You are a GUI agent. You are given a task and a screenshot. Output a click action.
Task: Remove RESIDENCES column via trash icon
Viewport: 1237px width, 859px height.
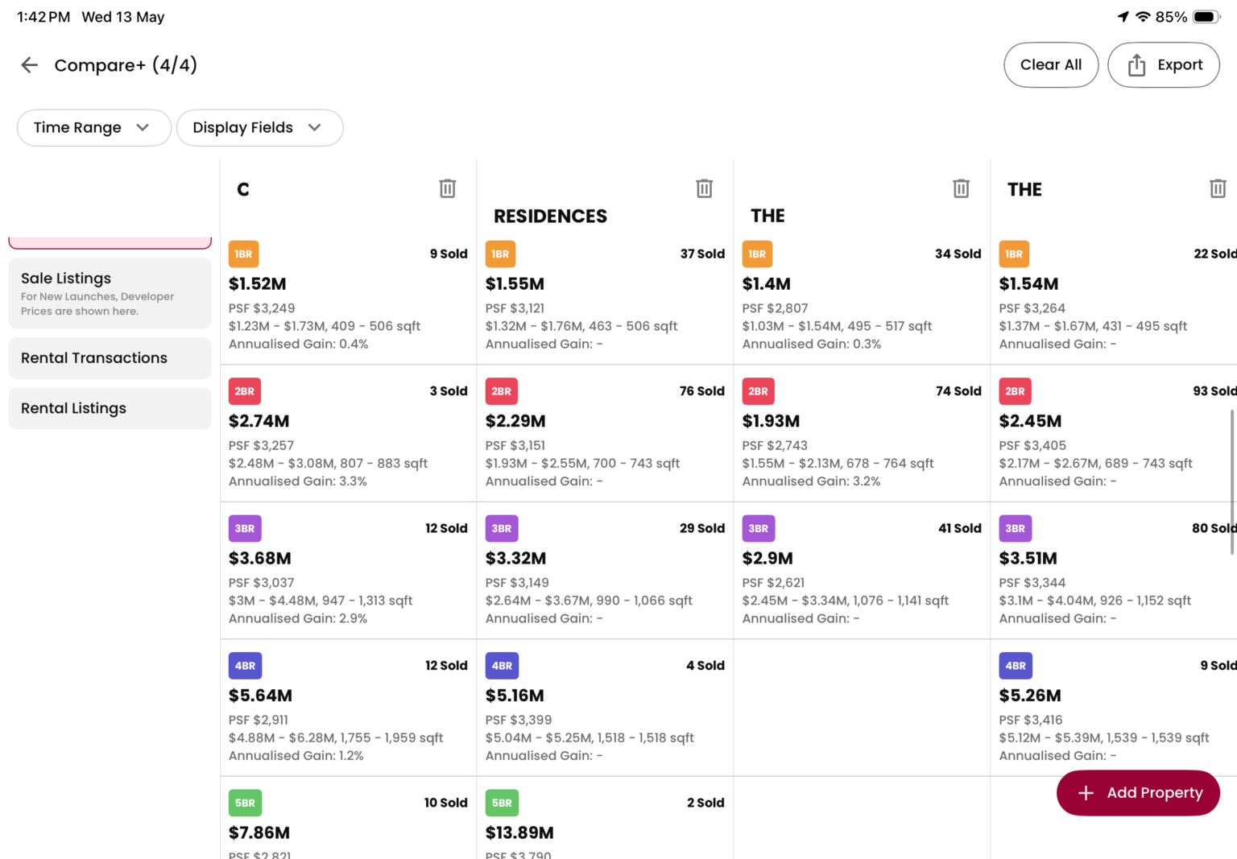705,188
